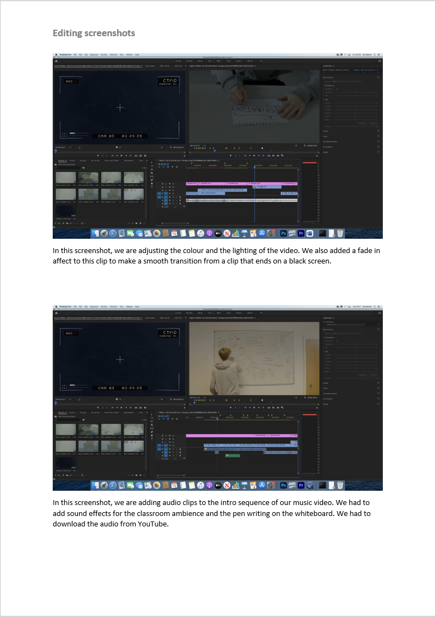
Task: Open Photoshop in the first screenshot's dock
Action: pos(283,233)
